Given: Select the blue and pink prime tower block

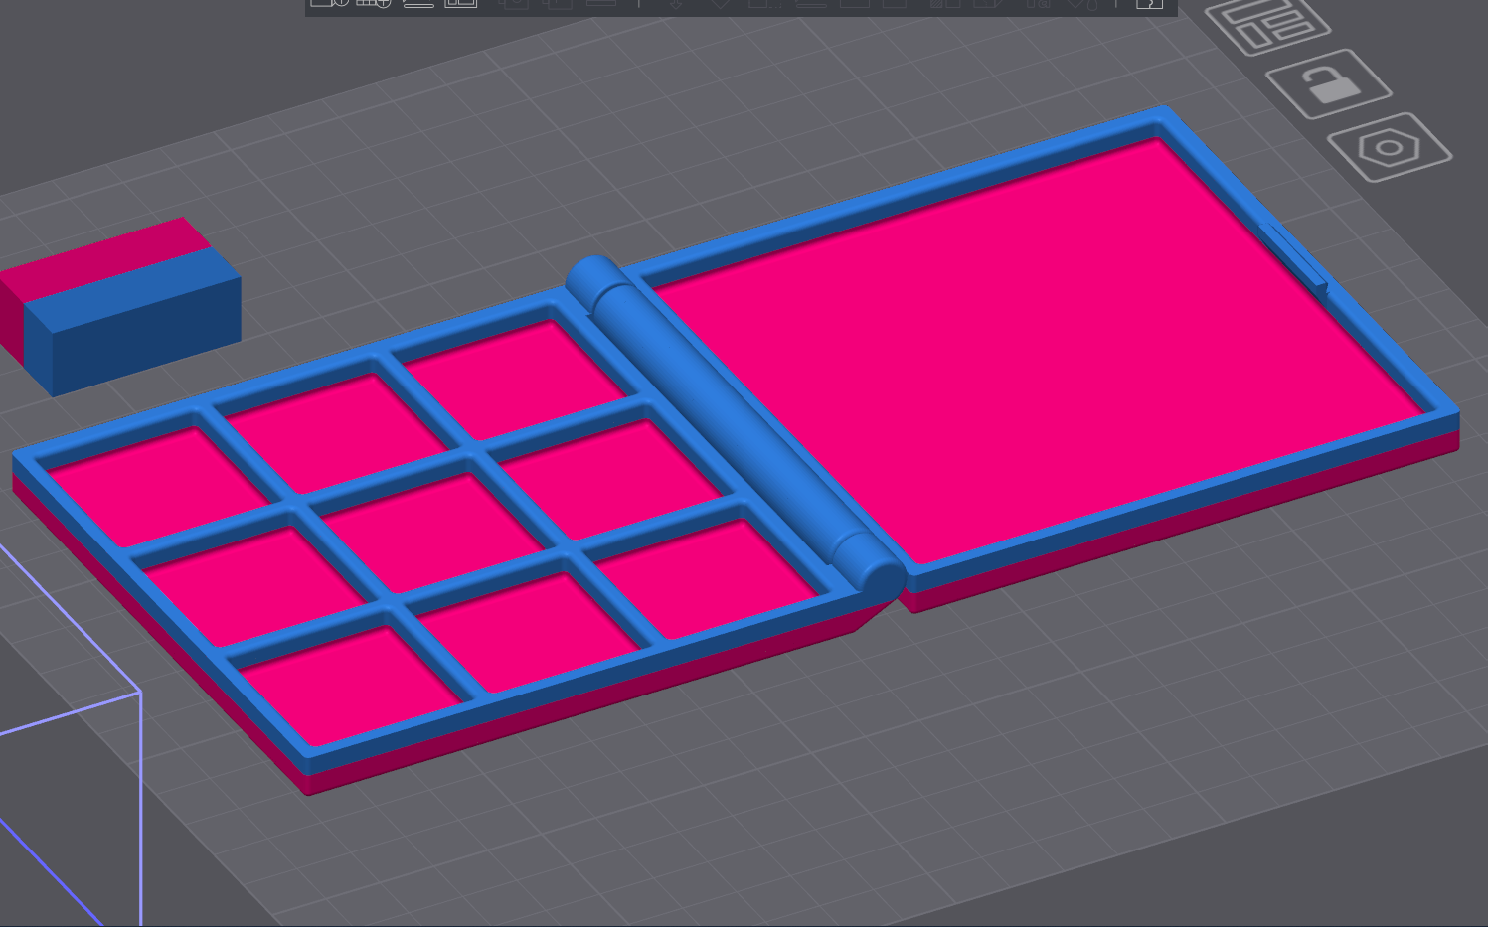Looking at the screenshot, I should click(129, 318).
